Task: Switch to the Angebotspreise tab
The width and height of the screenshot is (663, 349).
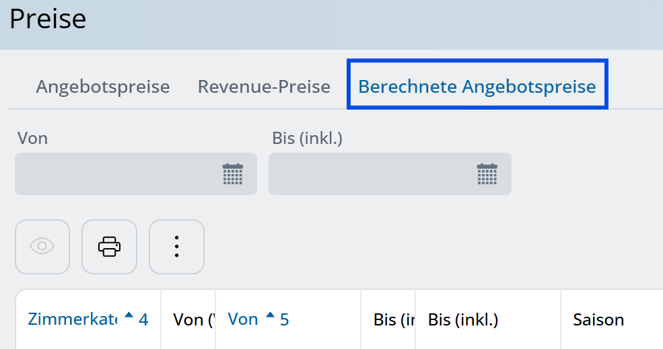Action: tap(103, 87)
